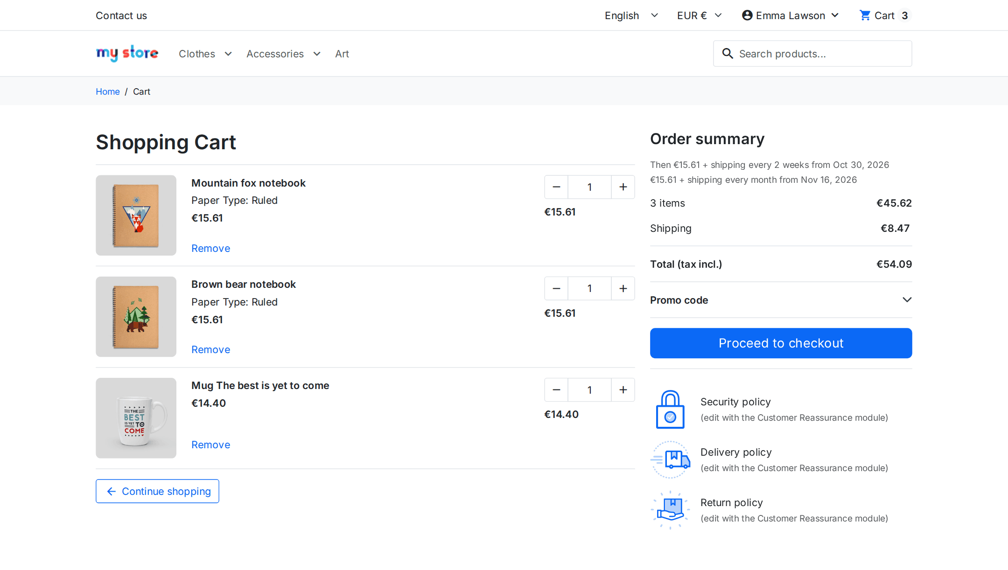
Task: Edit Mountain fox notebook quantity field
Action: point(589,187)
